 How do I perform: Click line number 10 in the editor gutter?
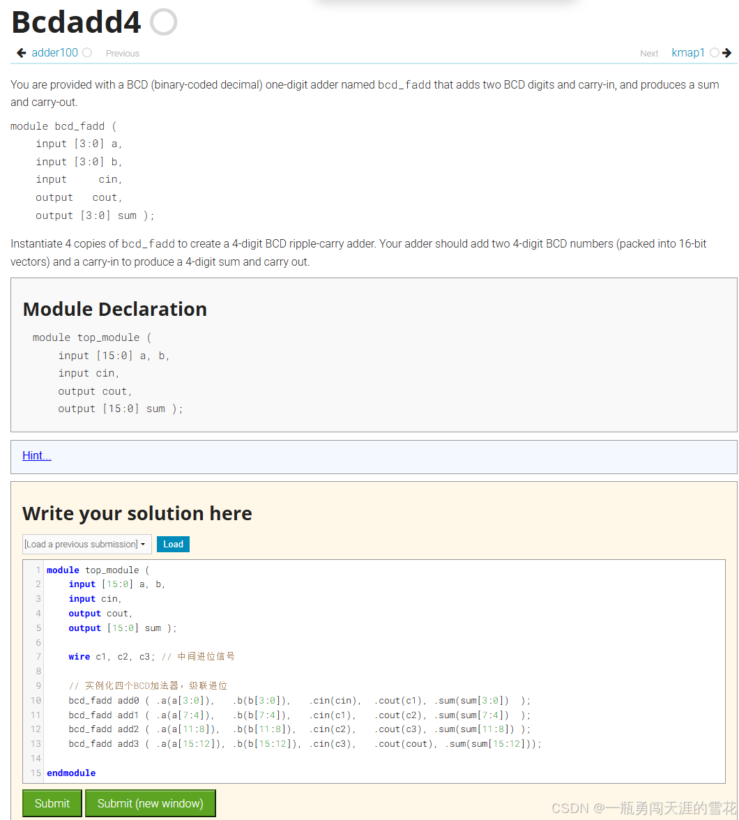tap(36, 701)
